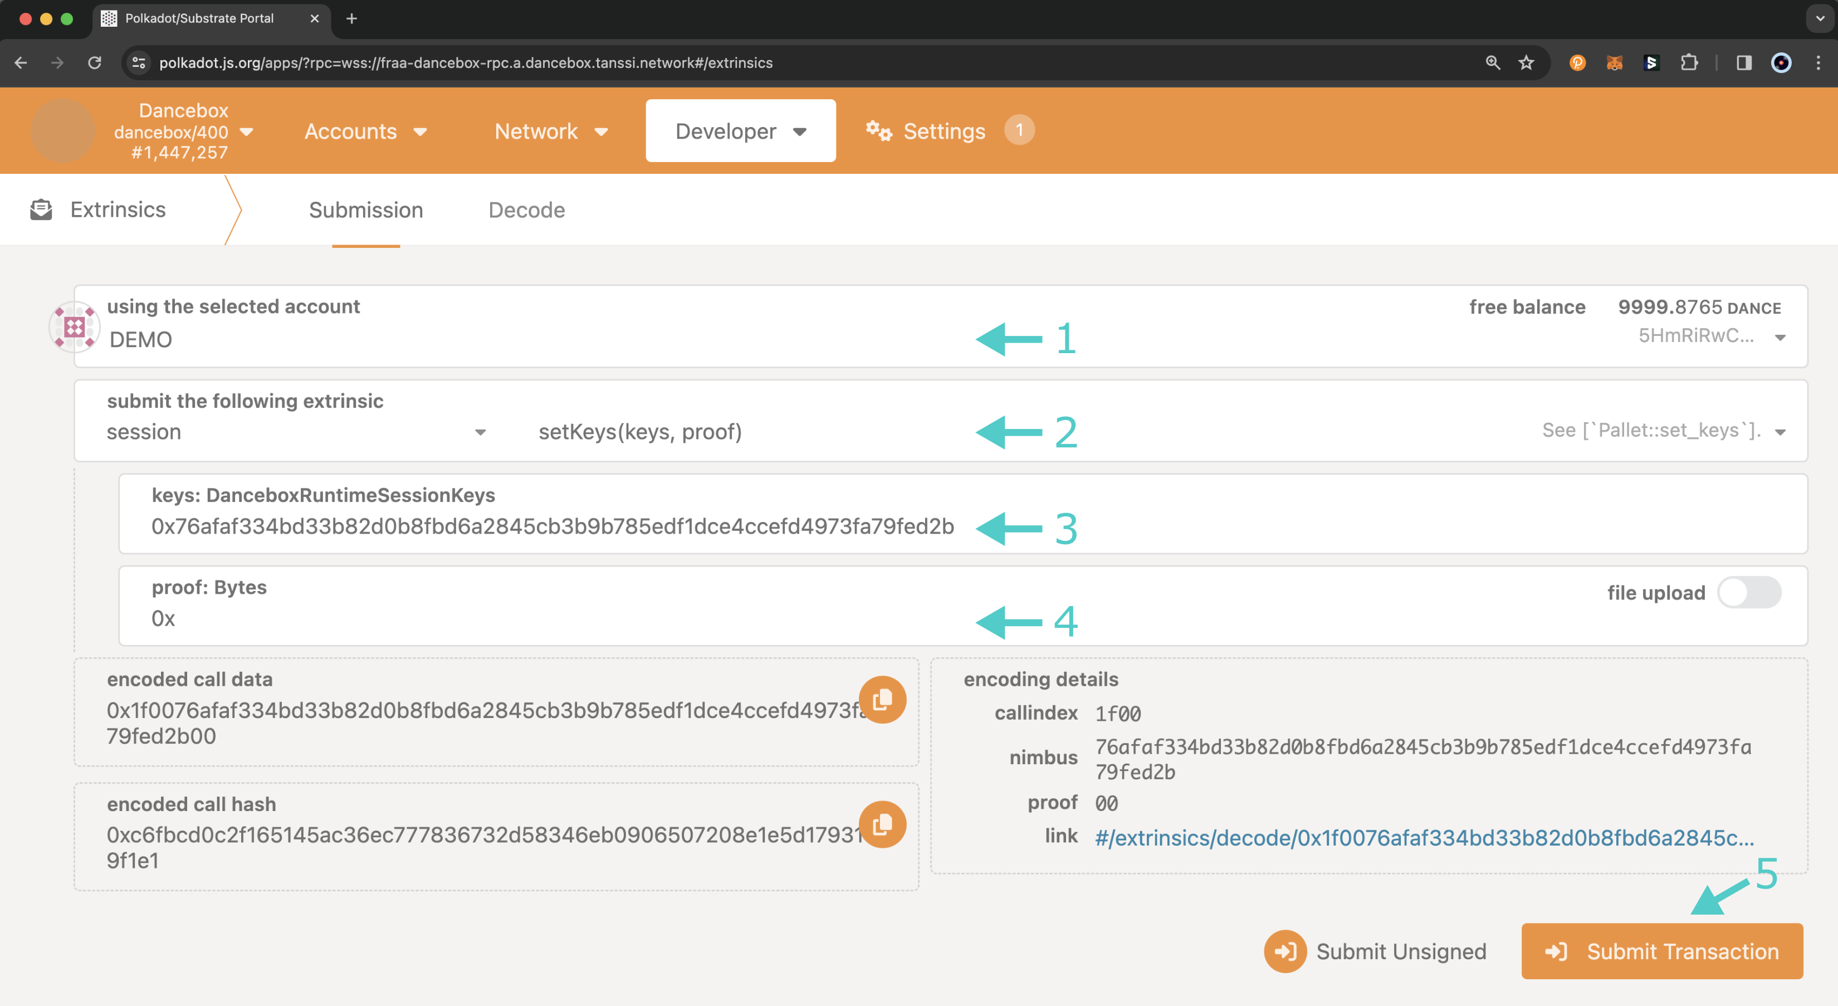
Task: Toggle the file upload switch
Action: tap(1748, 592)
